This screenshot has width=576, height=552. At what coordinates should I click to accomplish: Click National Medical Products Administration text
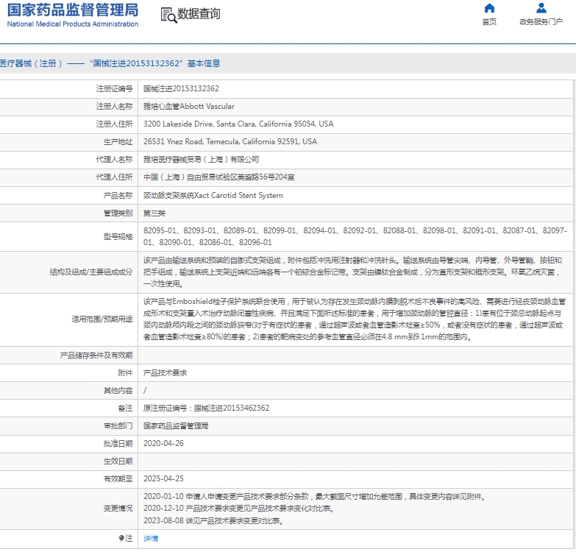pyautogui.click(x=73, y=24)
